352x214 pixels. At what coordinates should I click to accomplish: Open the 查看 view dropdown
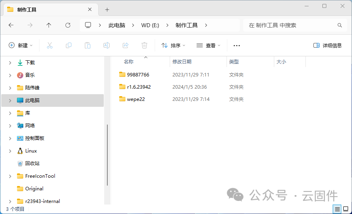tap(208, 45)
